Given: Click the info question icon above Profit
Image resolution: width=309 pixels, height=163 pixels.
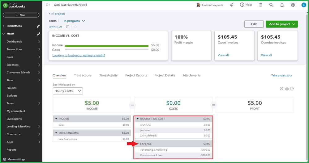Looking at the screenshot, I should click(281, 89).
